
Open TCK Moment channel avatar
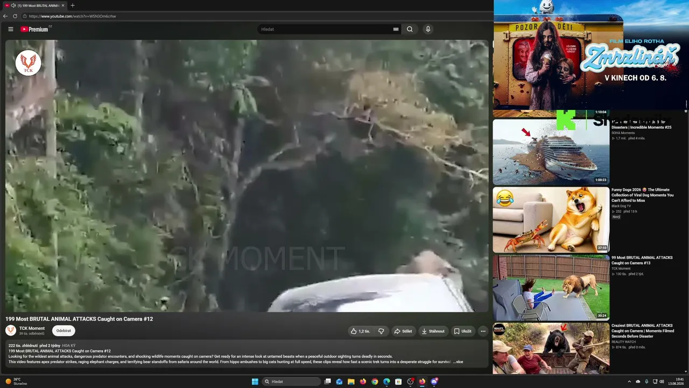11,330
